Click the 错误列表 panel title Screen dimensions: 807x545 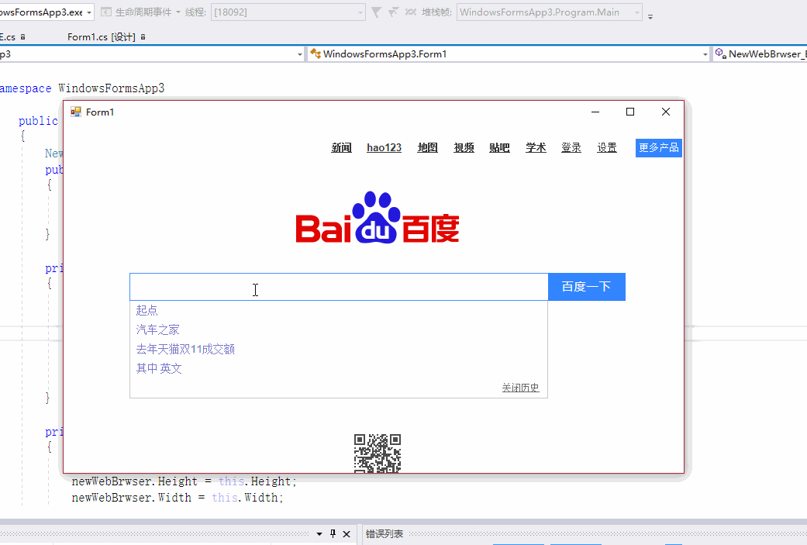[x=384, y=534]
